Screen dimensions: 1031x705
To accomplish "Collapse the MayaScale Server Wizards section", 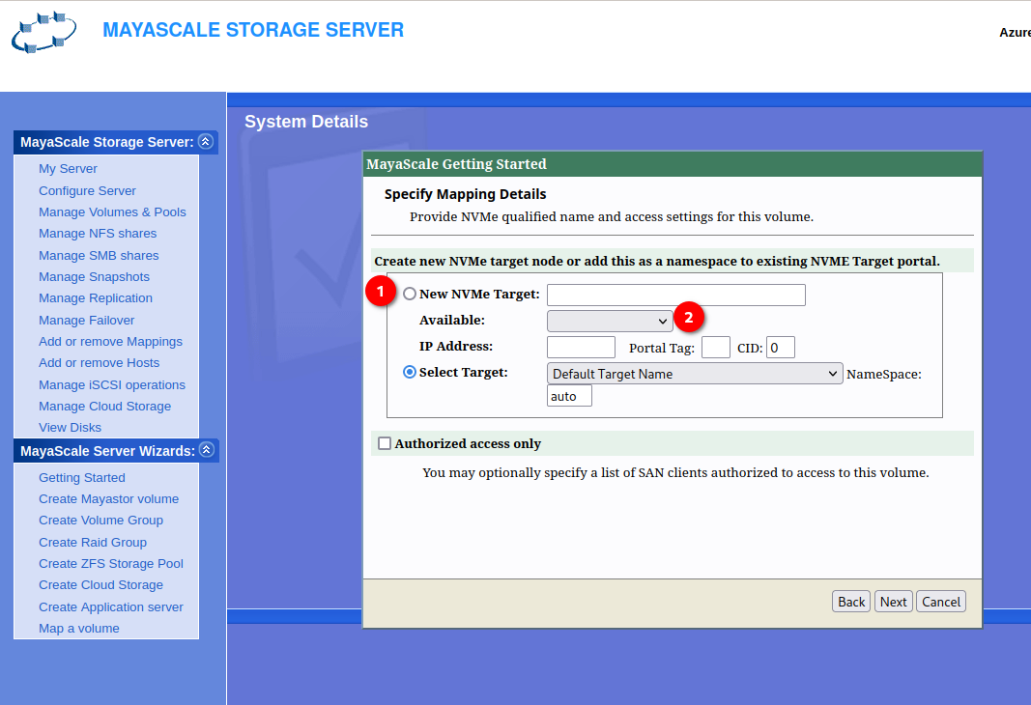I will click(206, 451).
